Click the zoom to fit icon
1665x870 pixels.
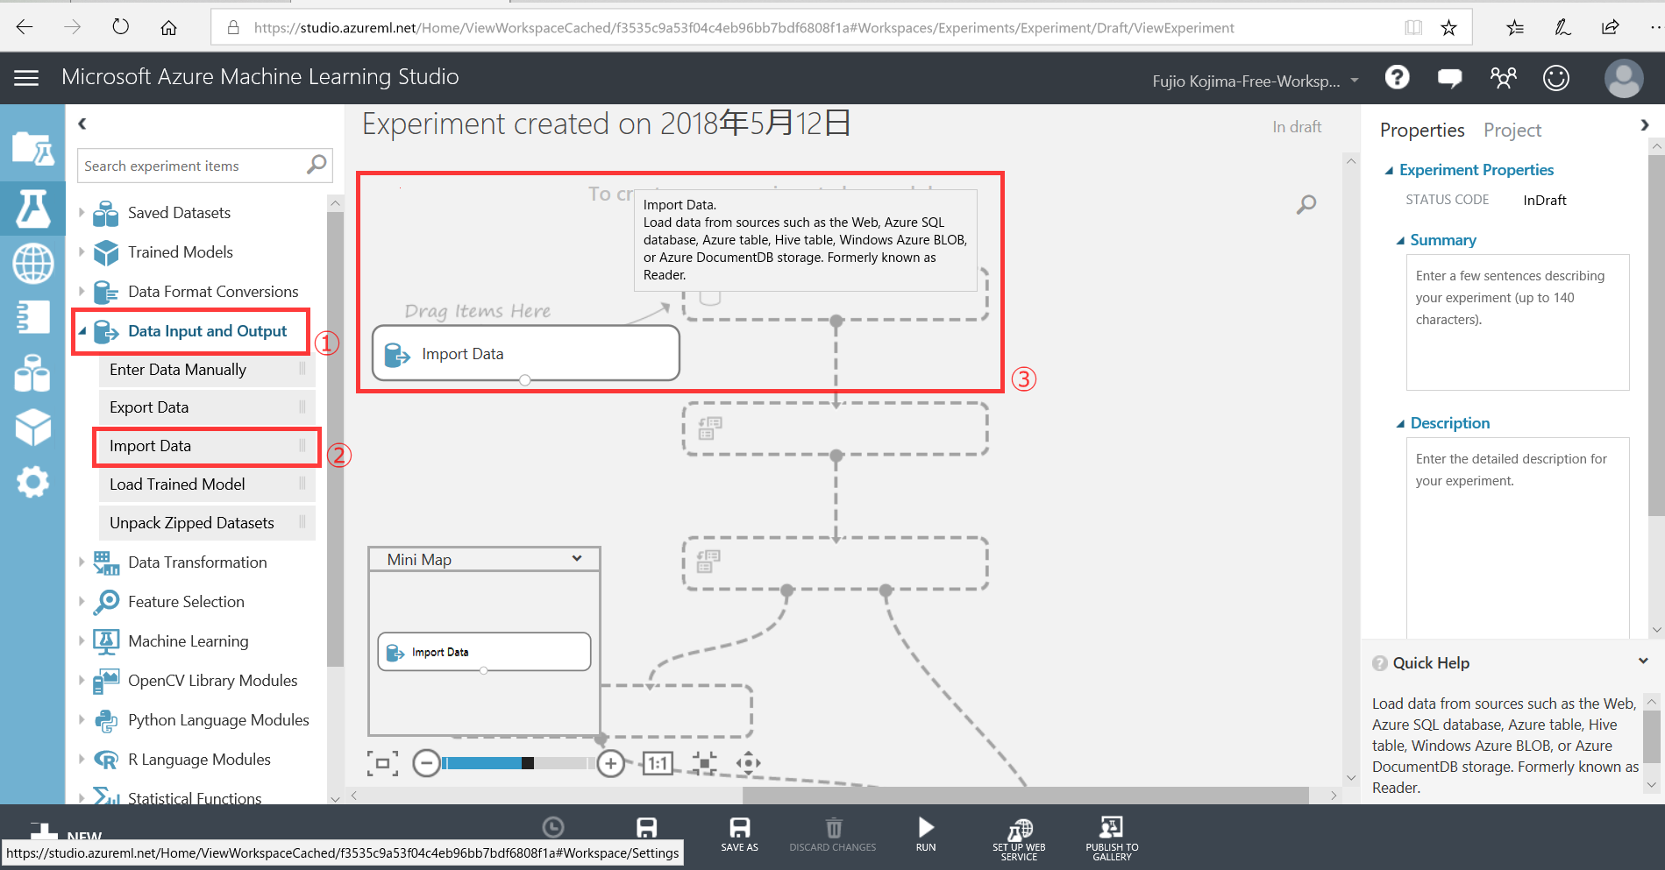click(x=382, y=763)
